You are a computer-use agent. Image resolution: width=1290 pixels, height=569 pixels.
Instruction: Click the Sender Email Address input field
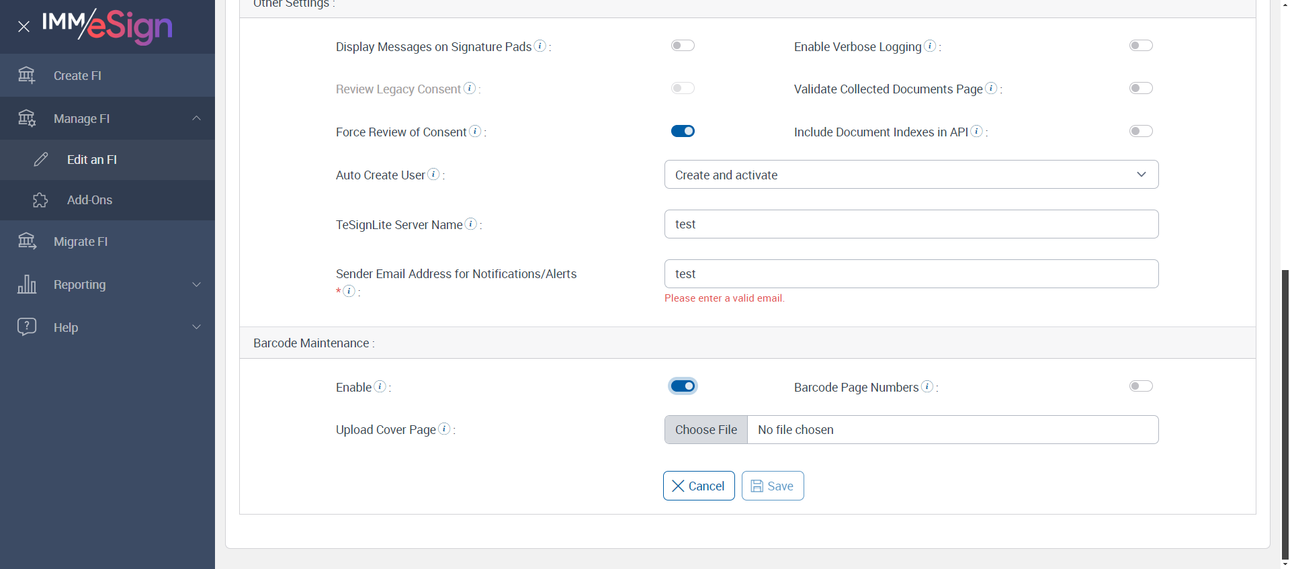[911, 274]
